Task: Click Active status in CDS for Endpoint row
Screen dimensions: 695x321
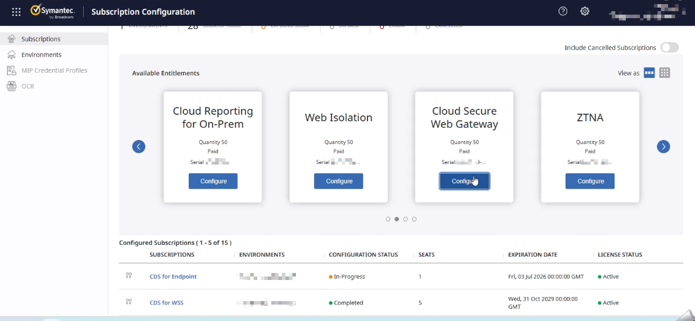Action: pos(608,276)
